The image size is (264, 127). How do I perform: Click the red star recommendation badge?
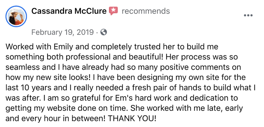pyautogui.click(x=114, y=11)
